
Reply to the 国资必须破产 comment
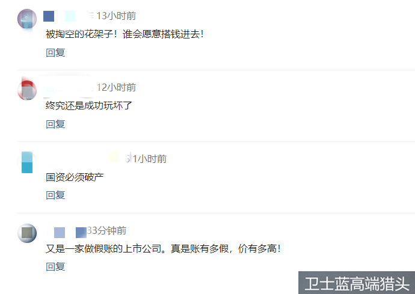[55, 195]
